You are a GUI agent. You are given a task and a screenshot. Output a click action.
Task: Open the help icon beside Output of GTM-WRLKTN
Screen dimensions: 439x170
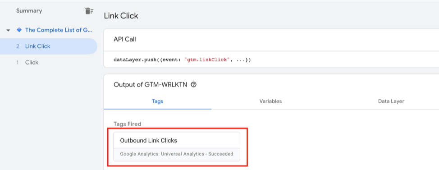click(x=193, y=85)
